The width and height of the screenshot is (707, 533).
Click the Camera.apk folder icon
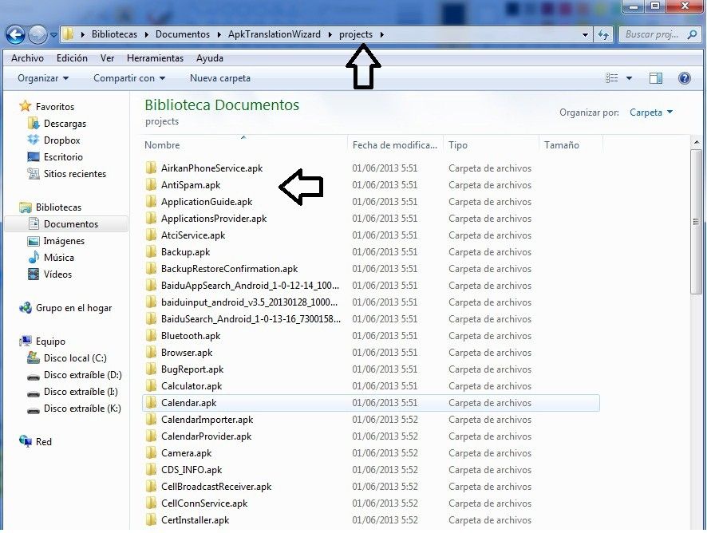(x=151, y=453)
